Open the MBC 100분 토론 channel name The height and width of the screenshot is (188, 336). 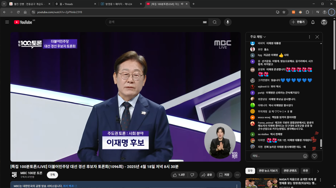tap(31, 173)
